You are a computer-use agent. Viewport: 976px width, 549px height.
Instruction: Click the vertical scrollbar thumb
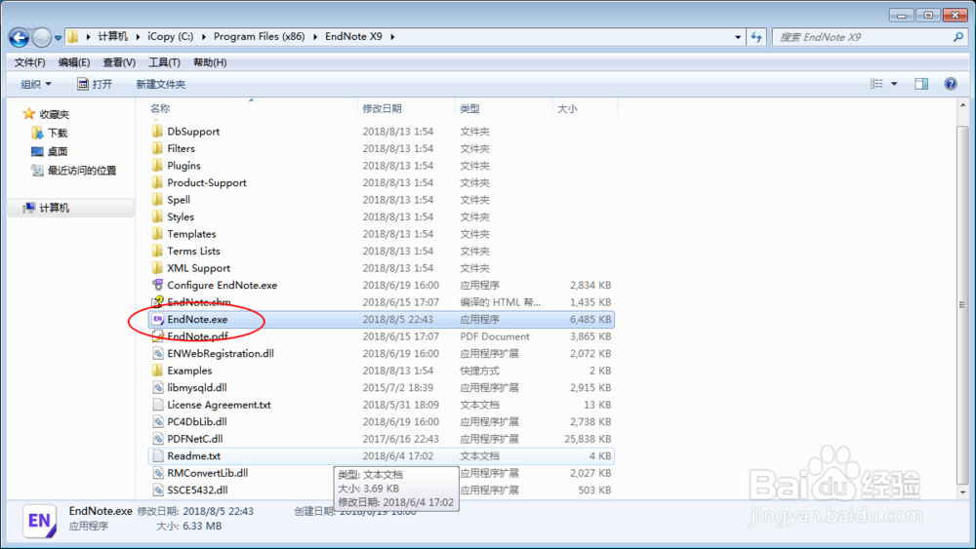(963, 304)
